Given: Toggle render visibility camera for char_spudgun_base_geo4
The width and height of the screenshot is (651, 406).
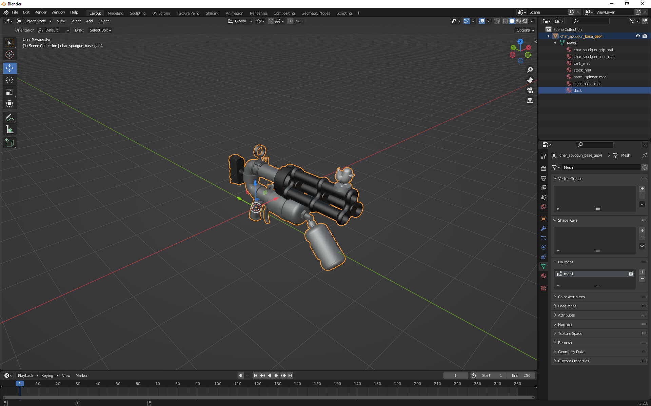Looking at the screenshot, I should (x=645, y=36).
